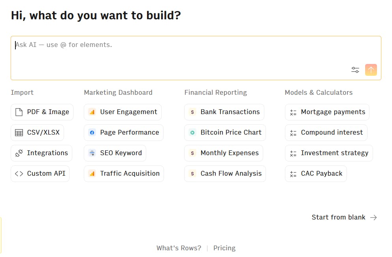The width and height of the screenshot is (392, 257).
Task: Select the User Engagement template
Action: coord(123,112)
